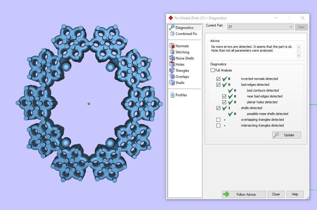Open the Shells repair icon
Viewport: 317px width, 210px height.
[x=172, y=83]
